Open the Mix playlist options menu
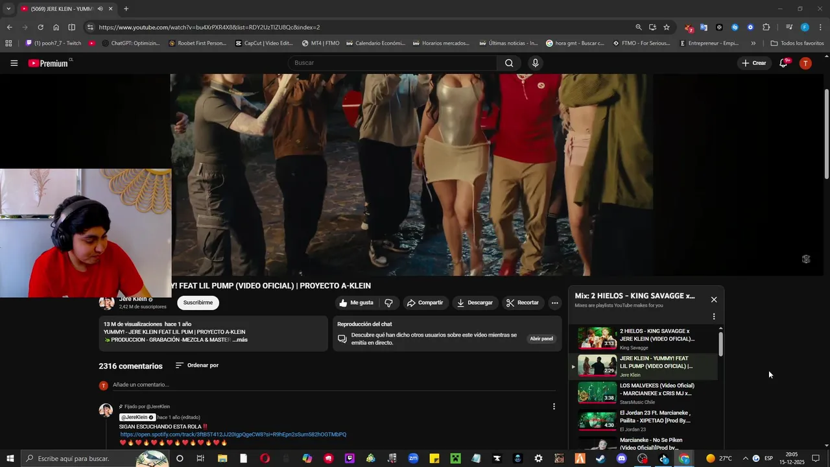This screenshot has height=467, width=830. click(x=714, y=317)
